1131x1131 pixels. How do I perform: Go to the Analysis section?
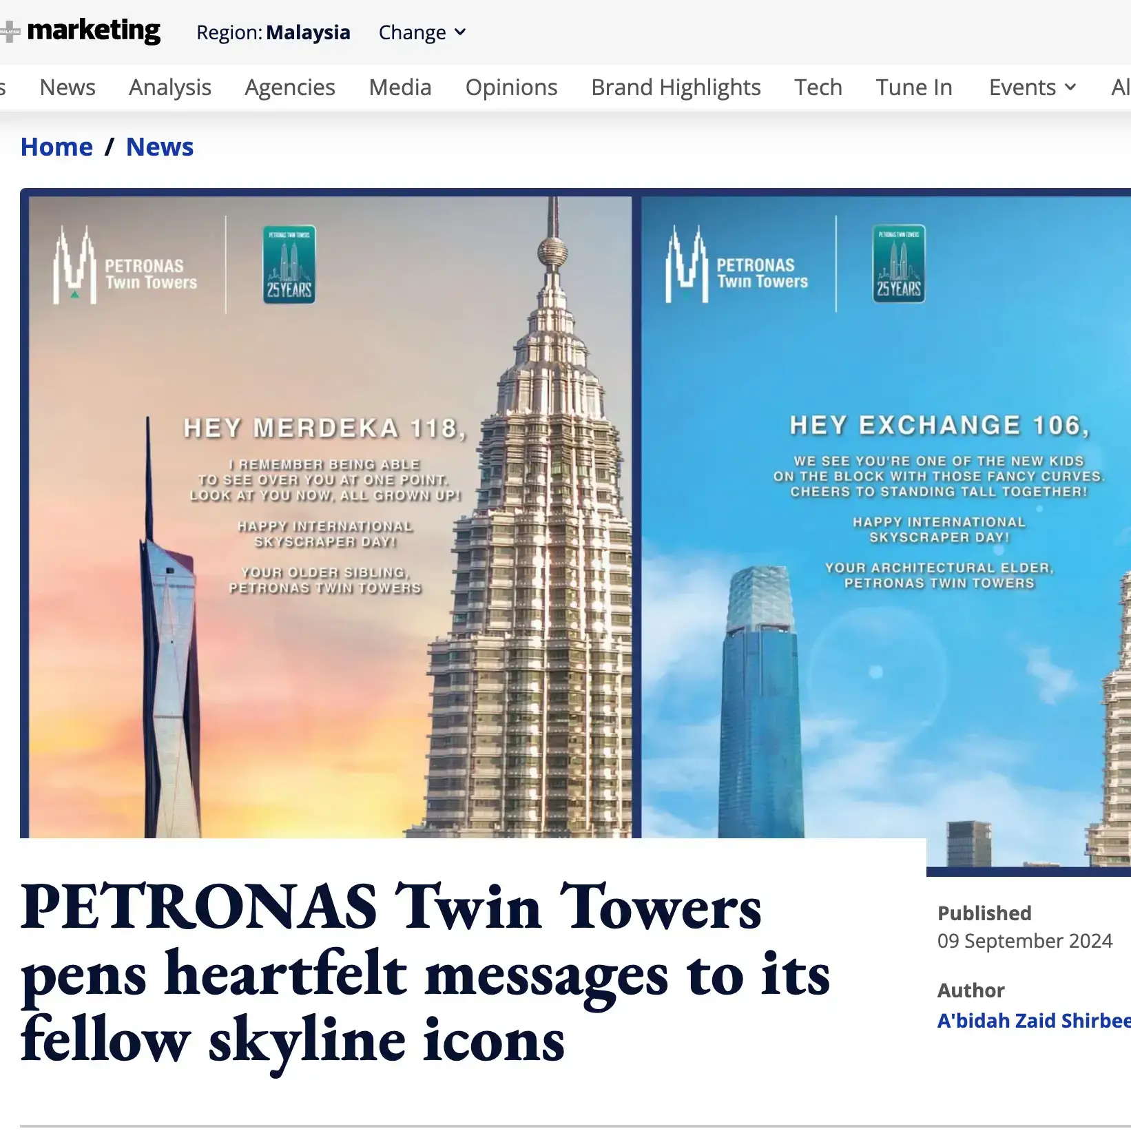[x=170, y=87]
